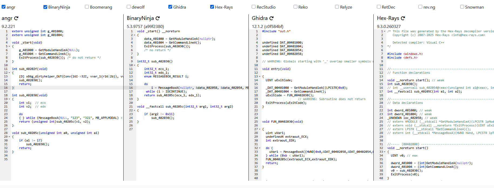Click line number 16 in angr gutter
Screen dimensions: 494x188
pos(6,88)
